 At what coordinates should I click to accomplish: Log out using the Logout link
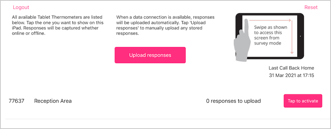coord(21,7)
